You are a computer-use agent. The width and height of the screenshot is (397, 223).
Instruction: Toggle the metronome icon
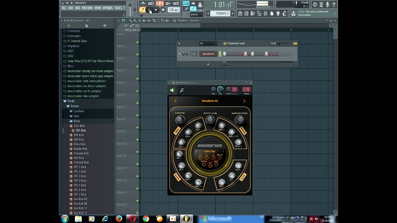coord(143,4)
